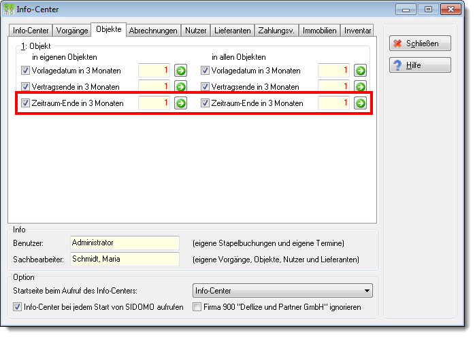The image size is (475, 337).
Task: Click into the Sachbearbeiter field
Action: tap(125, 260)
